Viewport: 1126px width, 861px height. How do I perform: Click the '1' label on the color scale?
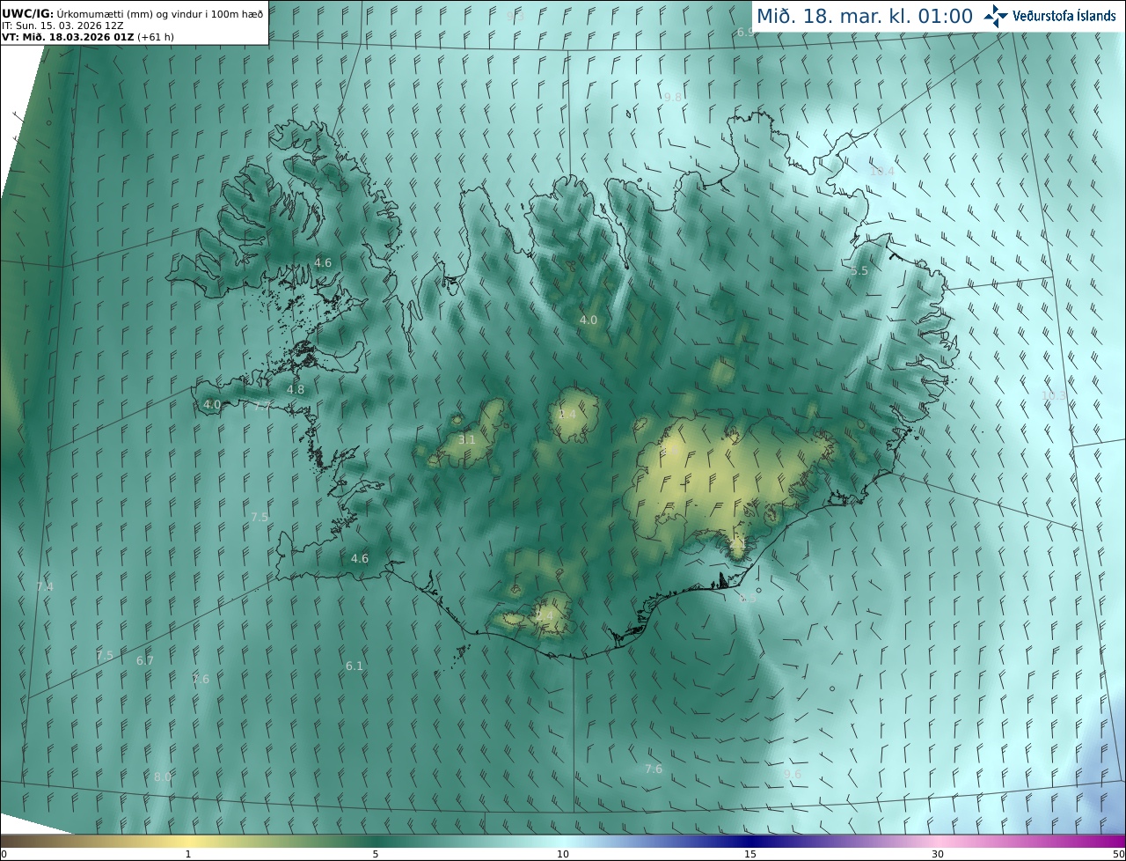(188, 854)
